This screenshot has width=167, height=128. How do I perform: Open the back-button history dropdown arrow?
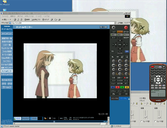coord(8,20)
